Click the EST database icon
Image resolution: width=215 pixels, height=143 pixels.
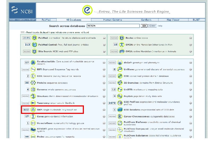point(33,69)
